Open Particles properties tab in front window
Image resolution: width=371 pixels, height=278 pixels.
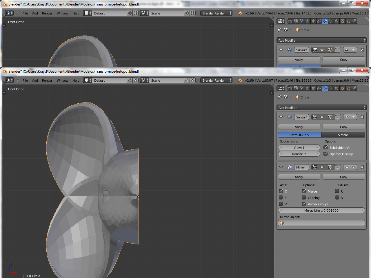coord(348,88)
